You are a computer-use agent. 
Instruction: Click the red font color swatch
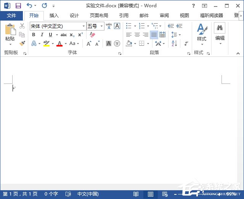click(59, 43)
